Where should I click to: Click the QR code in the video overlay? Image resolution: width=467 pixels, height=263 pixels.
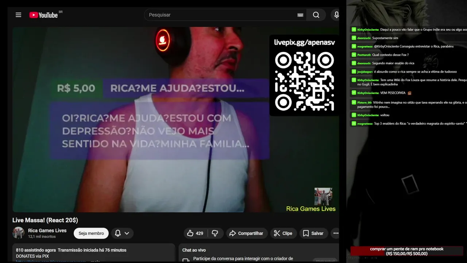click(x=304, y=81)
